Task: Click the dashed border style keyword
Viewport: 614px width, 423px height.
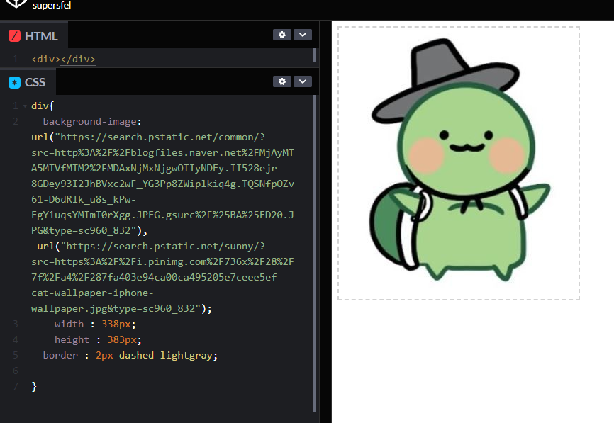Action: (136, 355)
